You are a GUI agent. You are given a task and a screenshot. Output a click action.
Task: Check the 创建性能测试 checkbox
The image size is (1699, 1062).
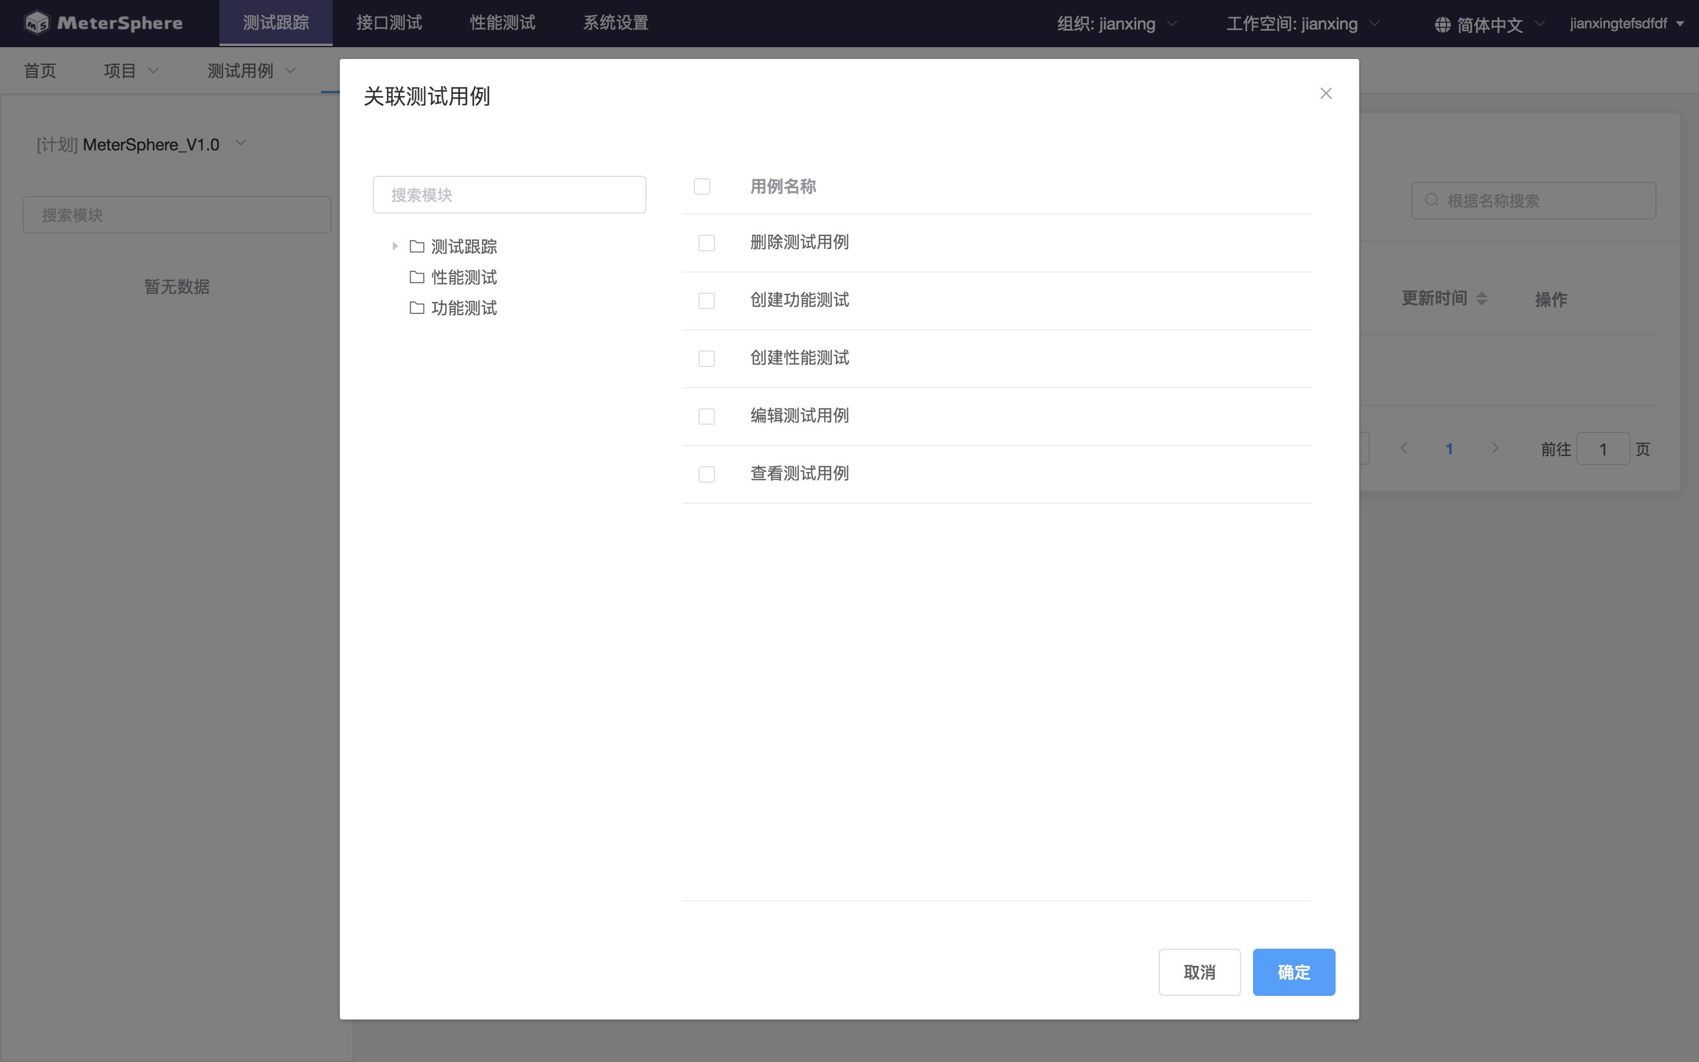(706, 359)
